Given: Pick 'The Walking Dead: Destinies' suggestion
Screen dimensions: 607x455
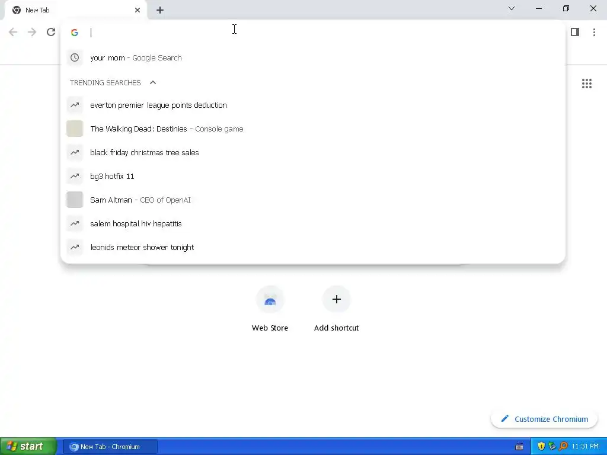Looking at the screenshot, I should [313, 129].
